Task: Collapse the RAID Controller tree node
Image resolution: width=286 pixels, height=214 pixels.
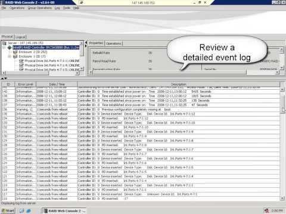Action: coord(4,48)
